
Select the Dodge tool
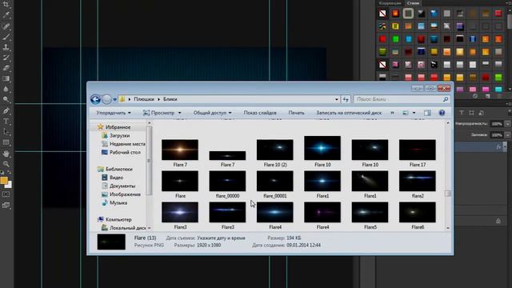(6, 99)
